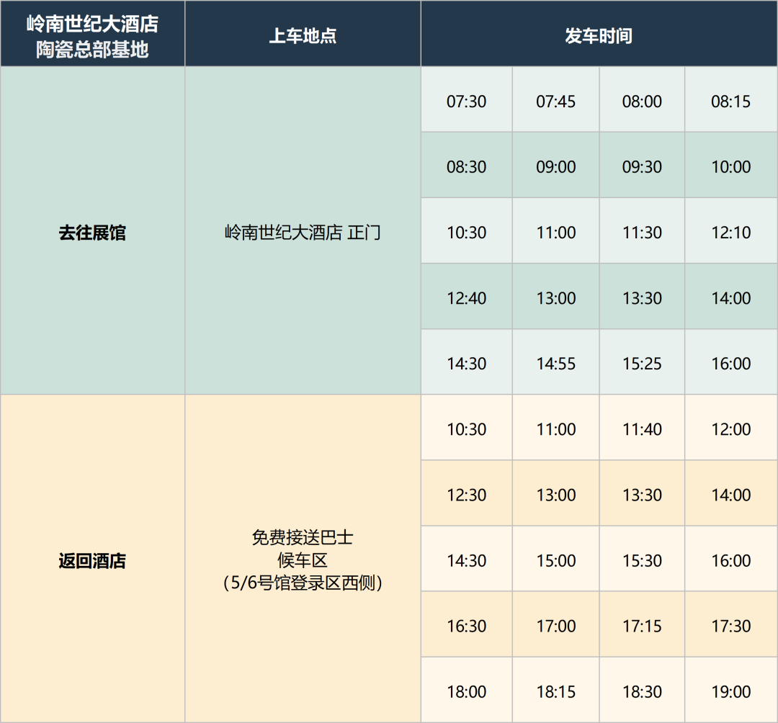Select the 19:00 return time
Screen dimensions: 778x723
pos(731,690)
